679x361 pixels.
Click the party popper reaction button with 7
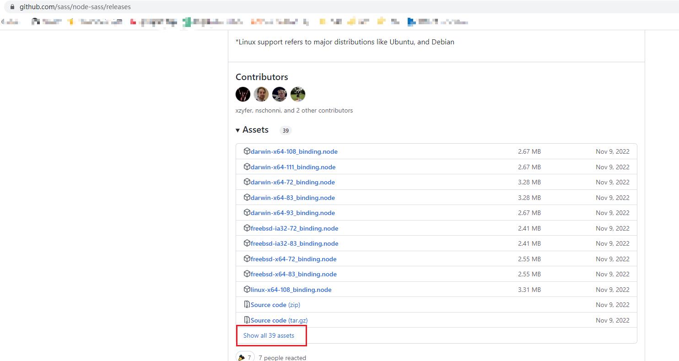245,358
